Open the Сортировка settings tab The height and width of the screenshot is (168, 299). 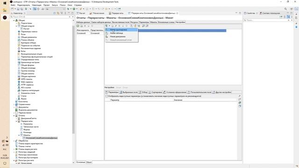[x=156, y=92]
